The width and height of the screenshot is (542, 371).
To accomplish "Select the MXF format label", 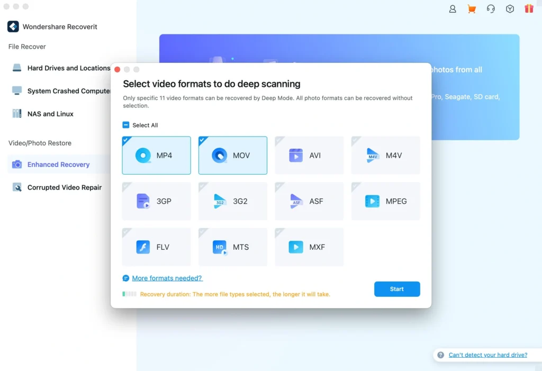I will [317, 247].
